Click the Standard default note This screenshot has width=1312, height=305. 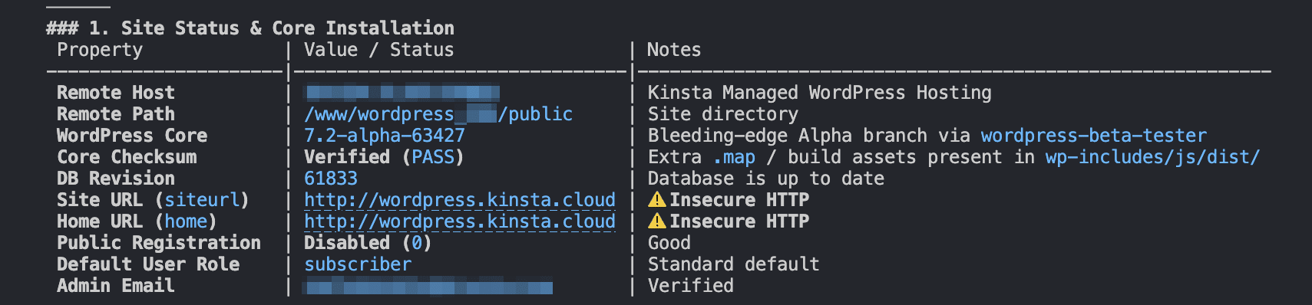coord(734,264)
